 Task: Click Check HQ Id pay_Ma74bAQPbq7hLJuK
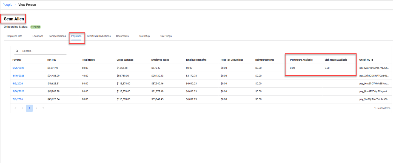374,68
